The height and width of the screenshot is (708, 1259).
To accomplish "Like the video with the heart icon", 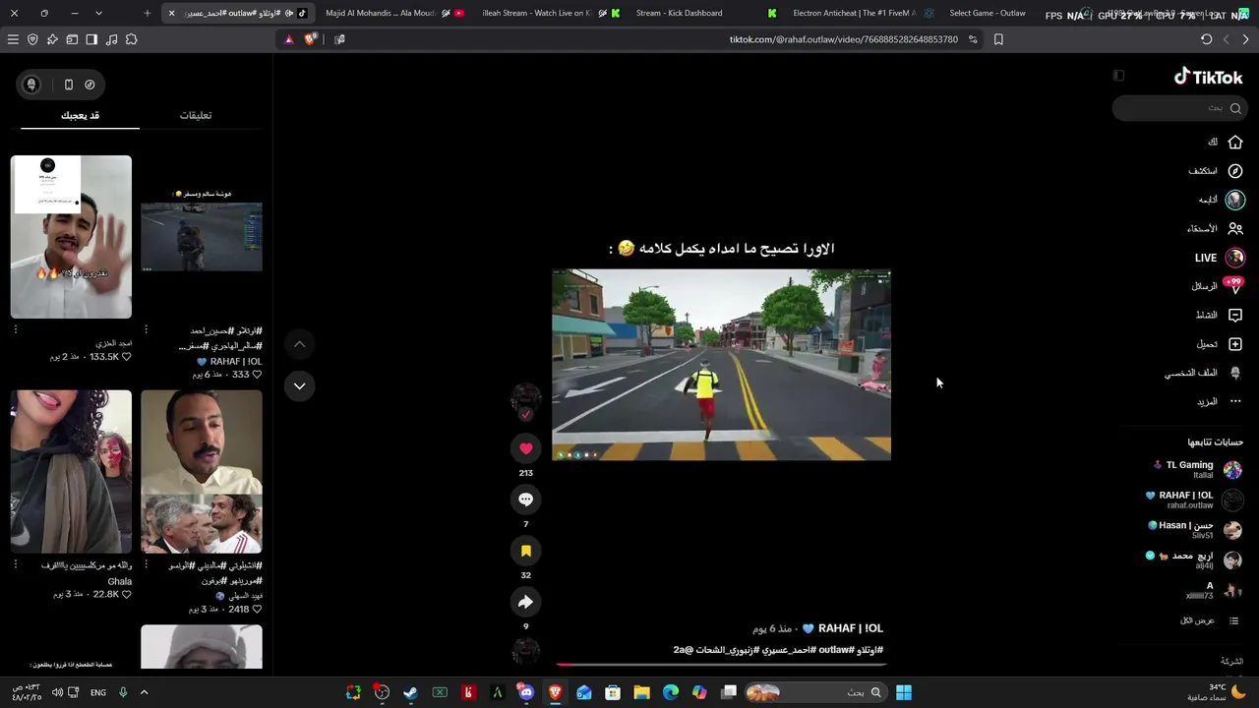I will [x=525, y=448].
